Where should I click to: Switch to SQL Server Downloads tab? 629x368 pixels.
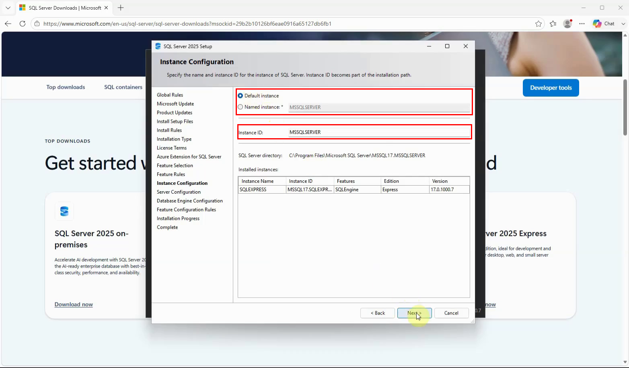point(64,8)
